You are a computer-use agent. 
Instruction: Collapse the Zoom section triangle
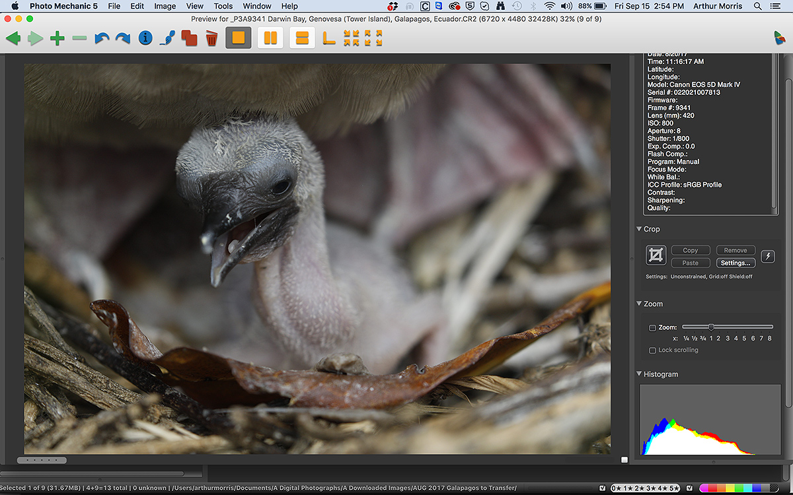point(639,304)
